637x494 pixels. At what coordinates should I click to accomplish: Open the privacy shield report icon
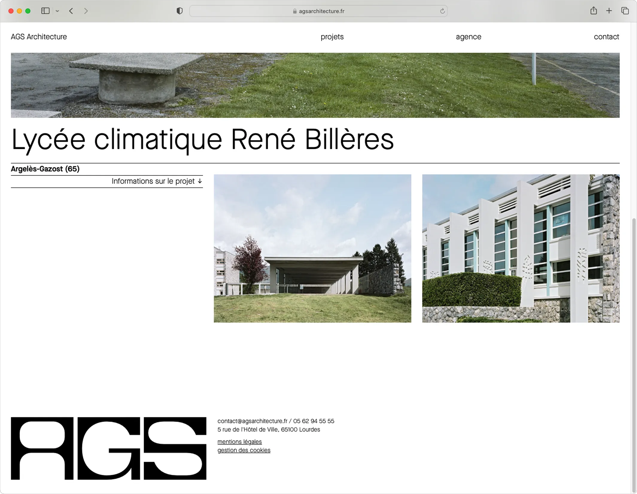pos(180,11)
